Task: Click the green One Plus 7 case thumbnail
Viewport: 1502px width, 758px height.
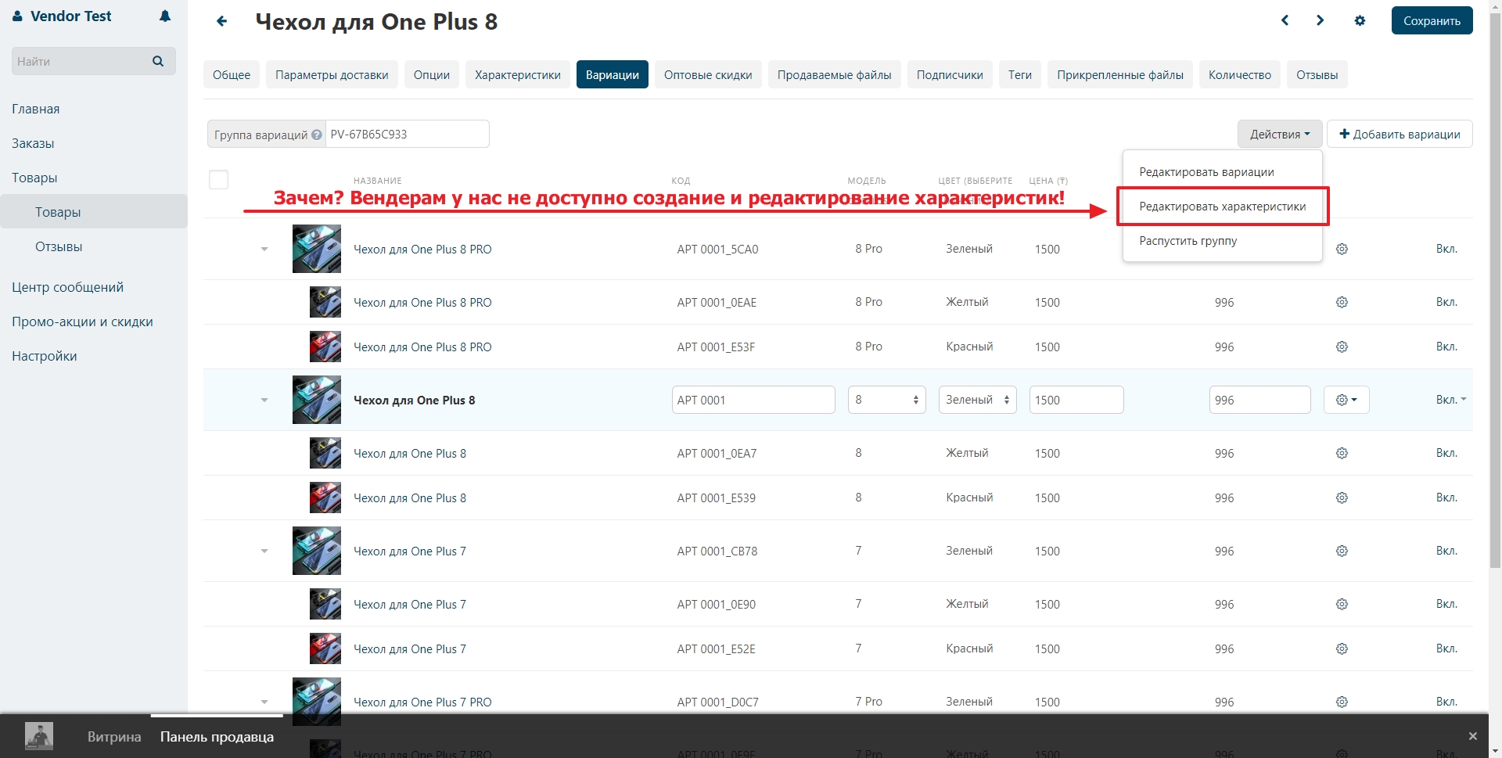Action: click(x=317, y=551)
